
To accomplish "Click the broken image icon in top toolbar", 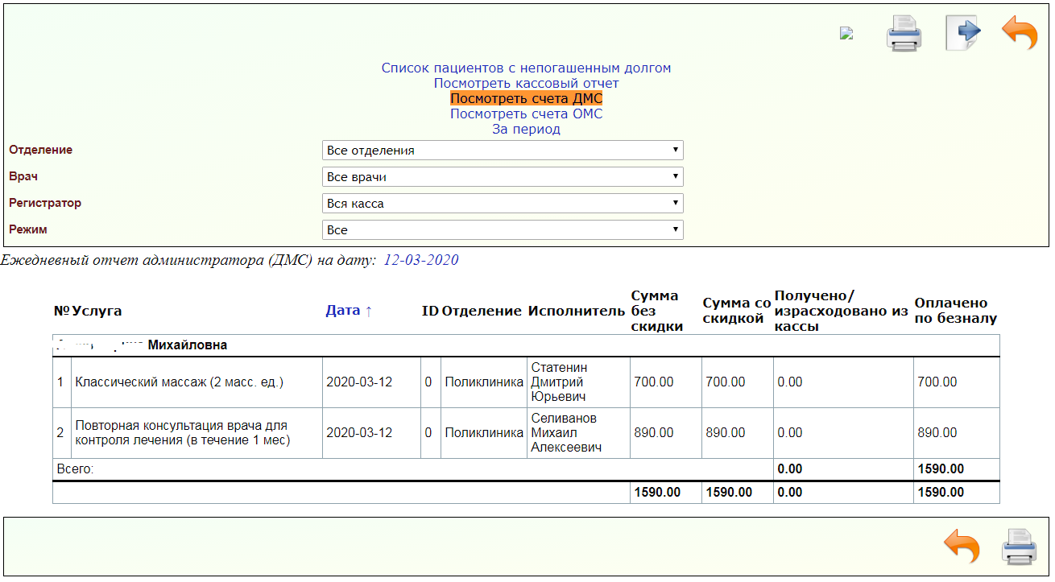I will pos(846,34).
